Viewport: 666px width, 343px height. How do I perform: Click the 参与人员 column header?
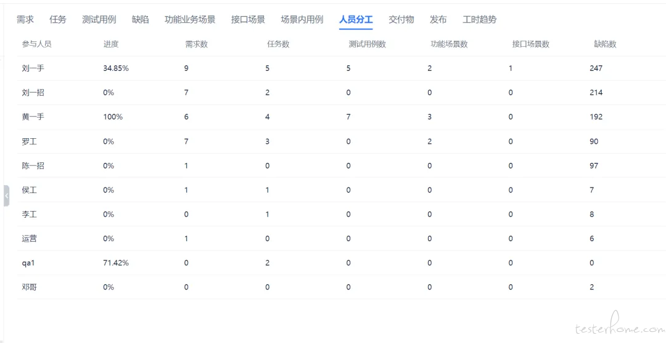coord(37,44)
